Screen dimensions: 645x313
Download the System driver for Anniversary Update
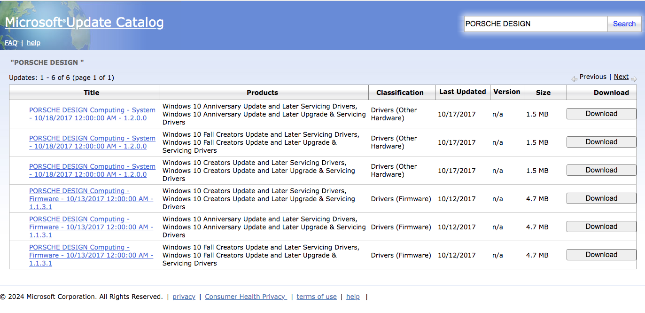[x=601, y=114]
